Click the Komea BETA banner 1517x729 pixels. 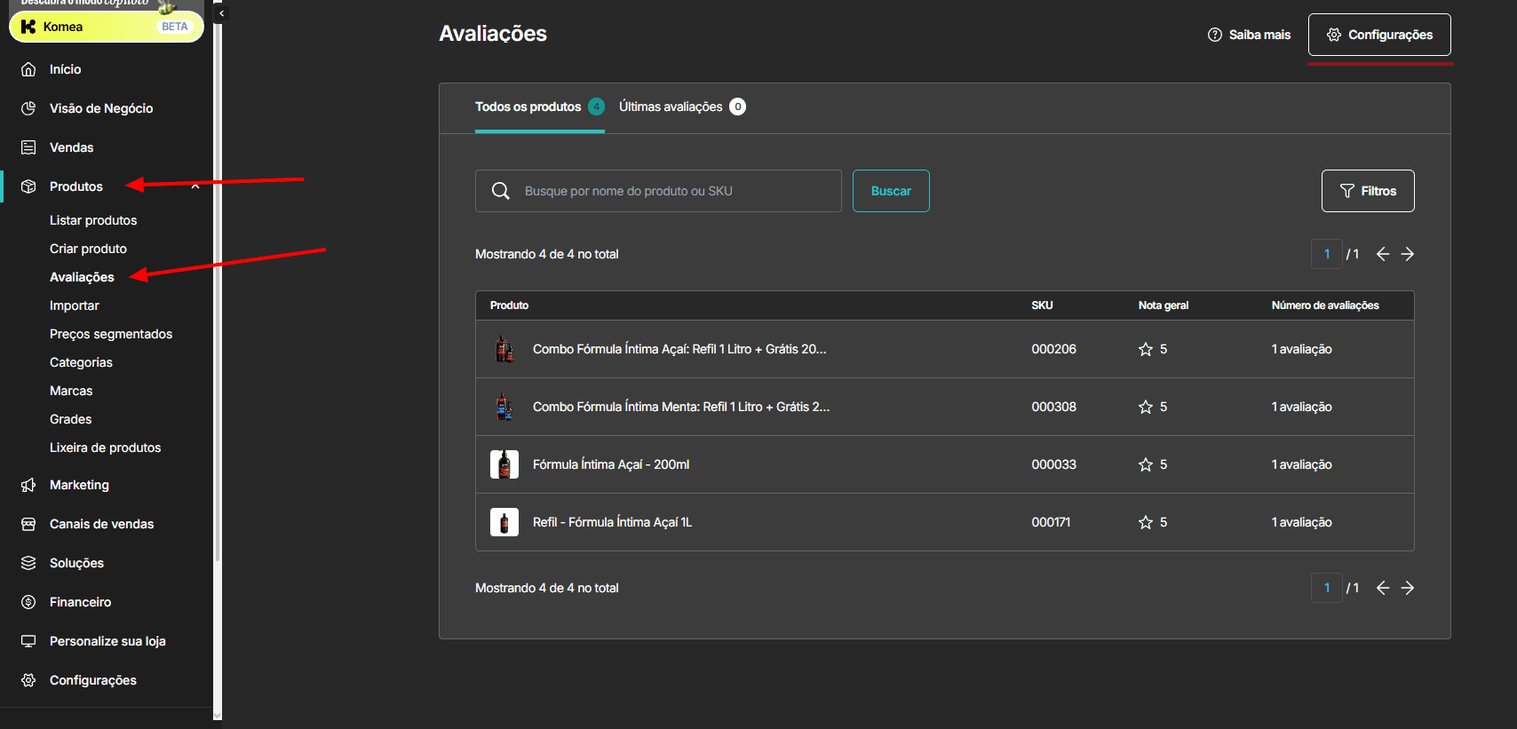pyautogui.click(x=107, y=27)
